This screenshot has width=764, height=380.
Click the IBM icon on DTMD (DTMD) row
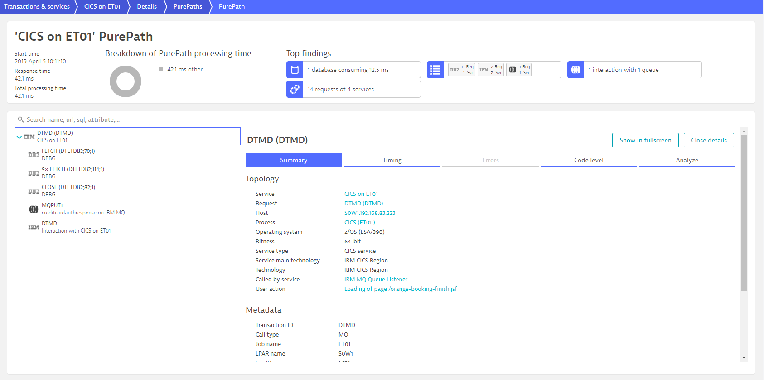click(29, 137)
